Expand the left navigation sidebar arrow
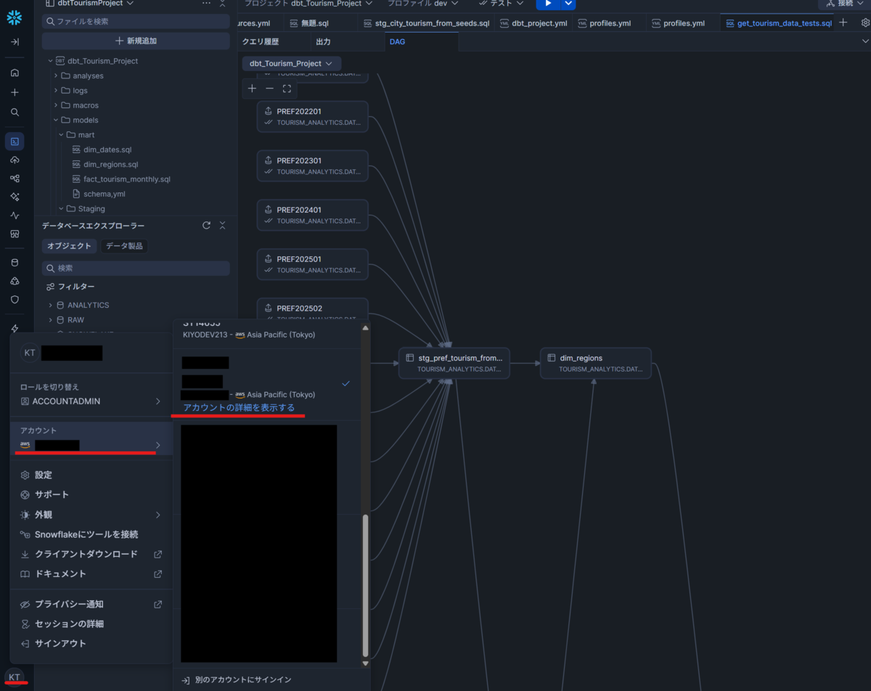 15,42
